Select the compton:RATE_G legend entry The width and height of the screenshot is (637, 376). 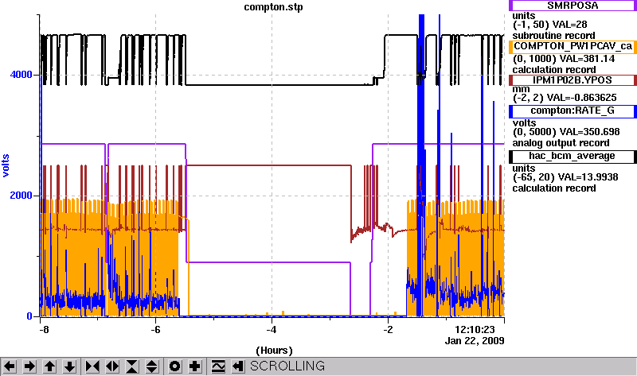[573, 111]
